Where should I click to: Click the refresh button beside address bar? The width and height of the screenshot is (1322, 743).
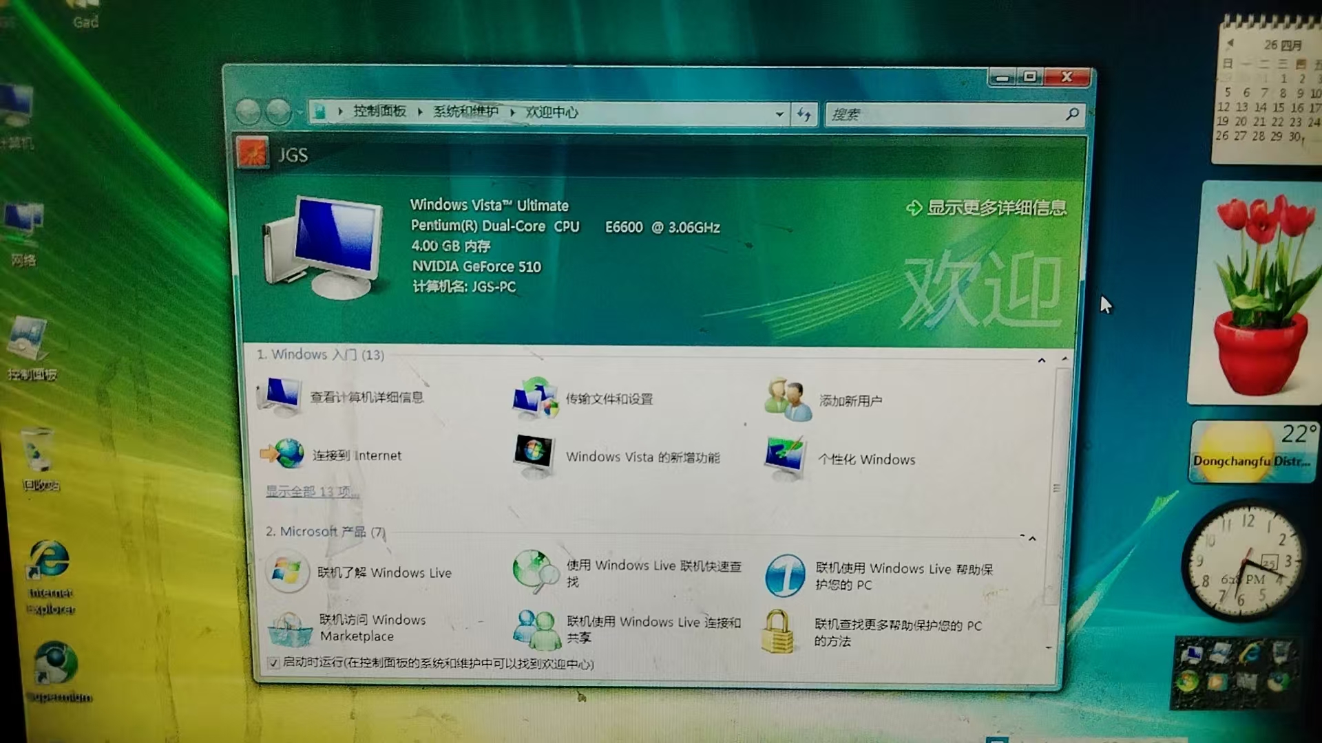tap(804, 114)
